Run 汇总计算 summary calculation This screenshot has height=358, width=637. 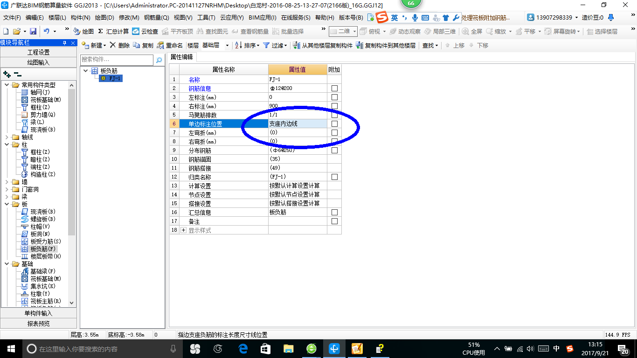(x=113, y=31)
